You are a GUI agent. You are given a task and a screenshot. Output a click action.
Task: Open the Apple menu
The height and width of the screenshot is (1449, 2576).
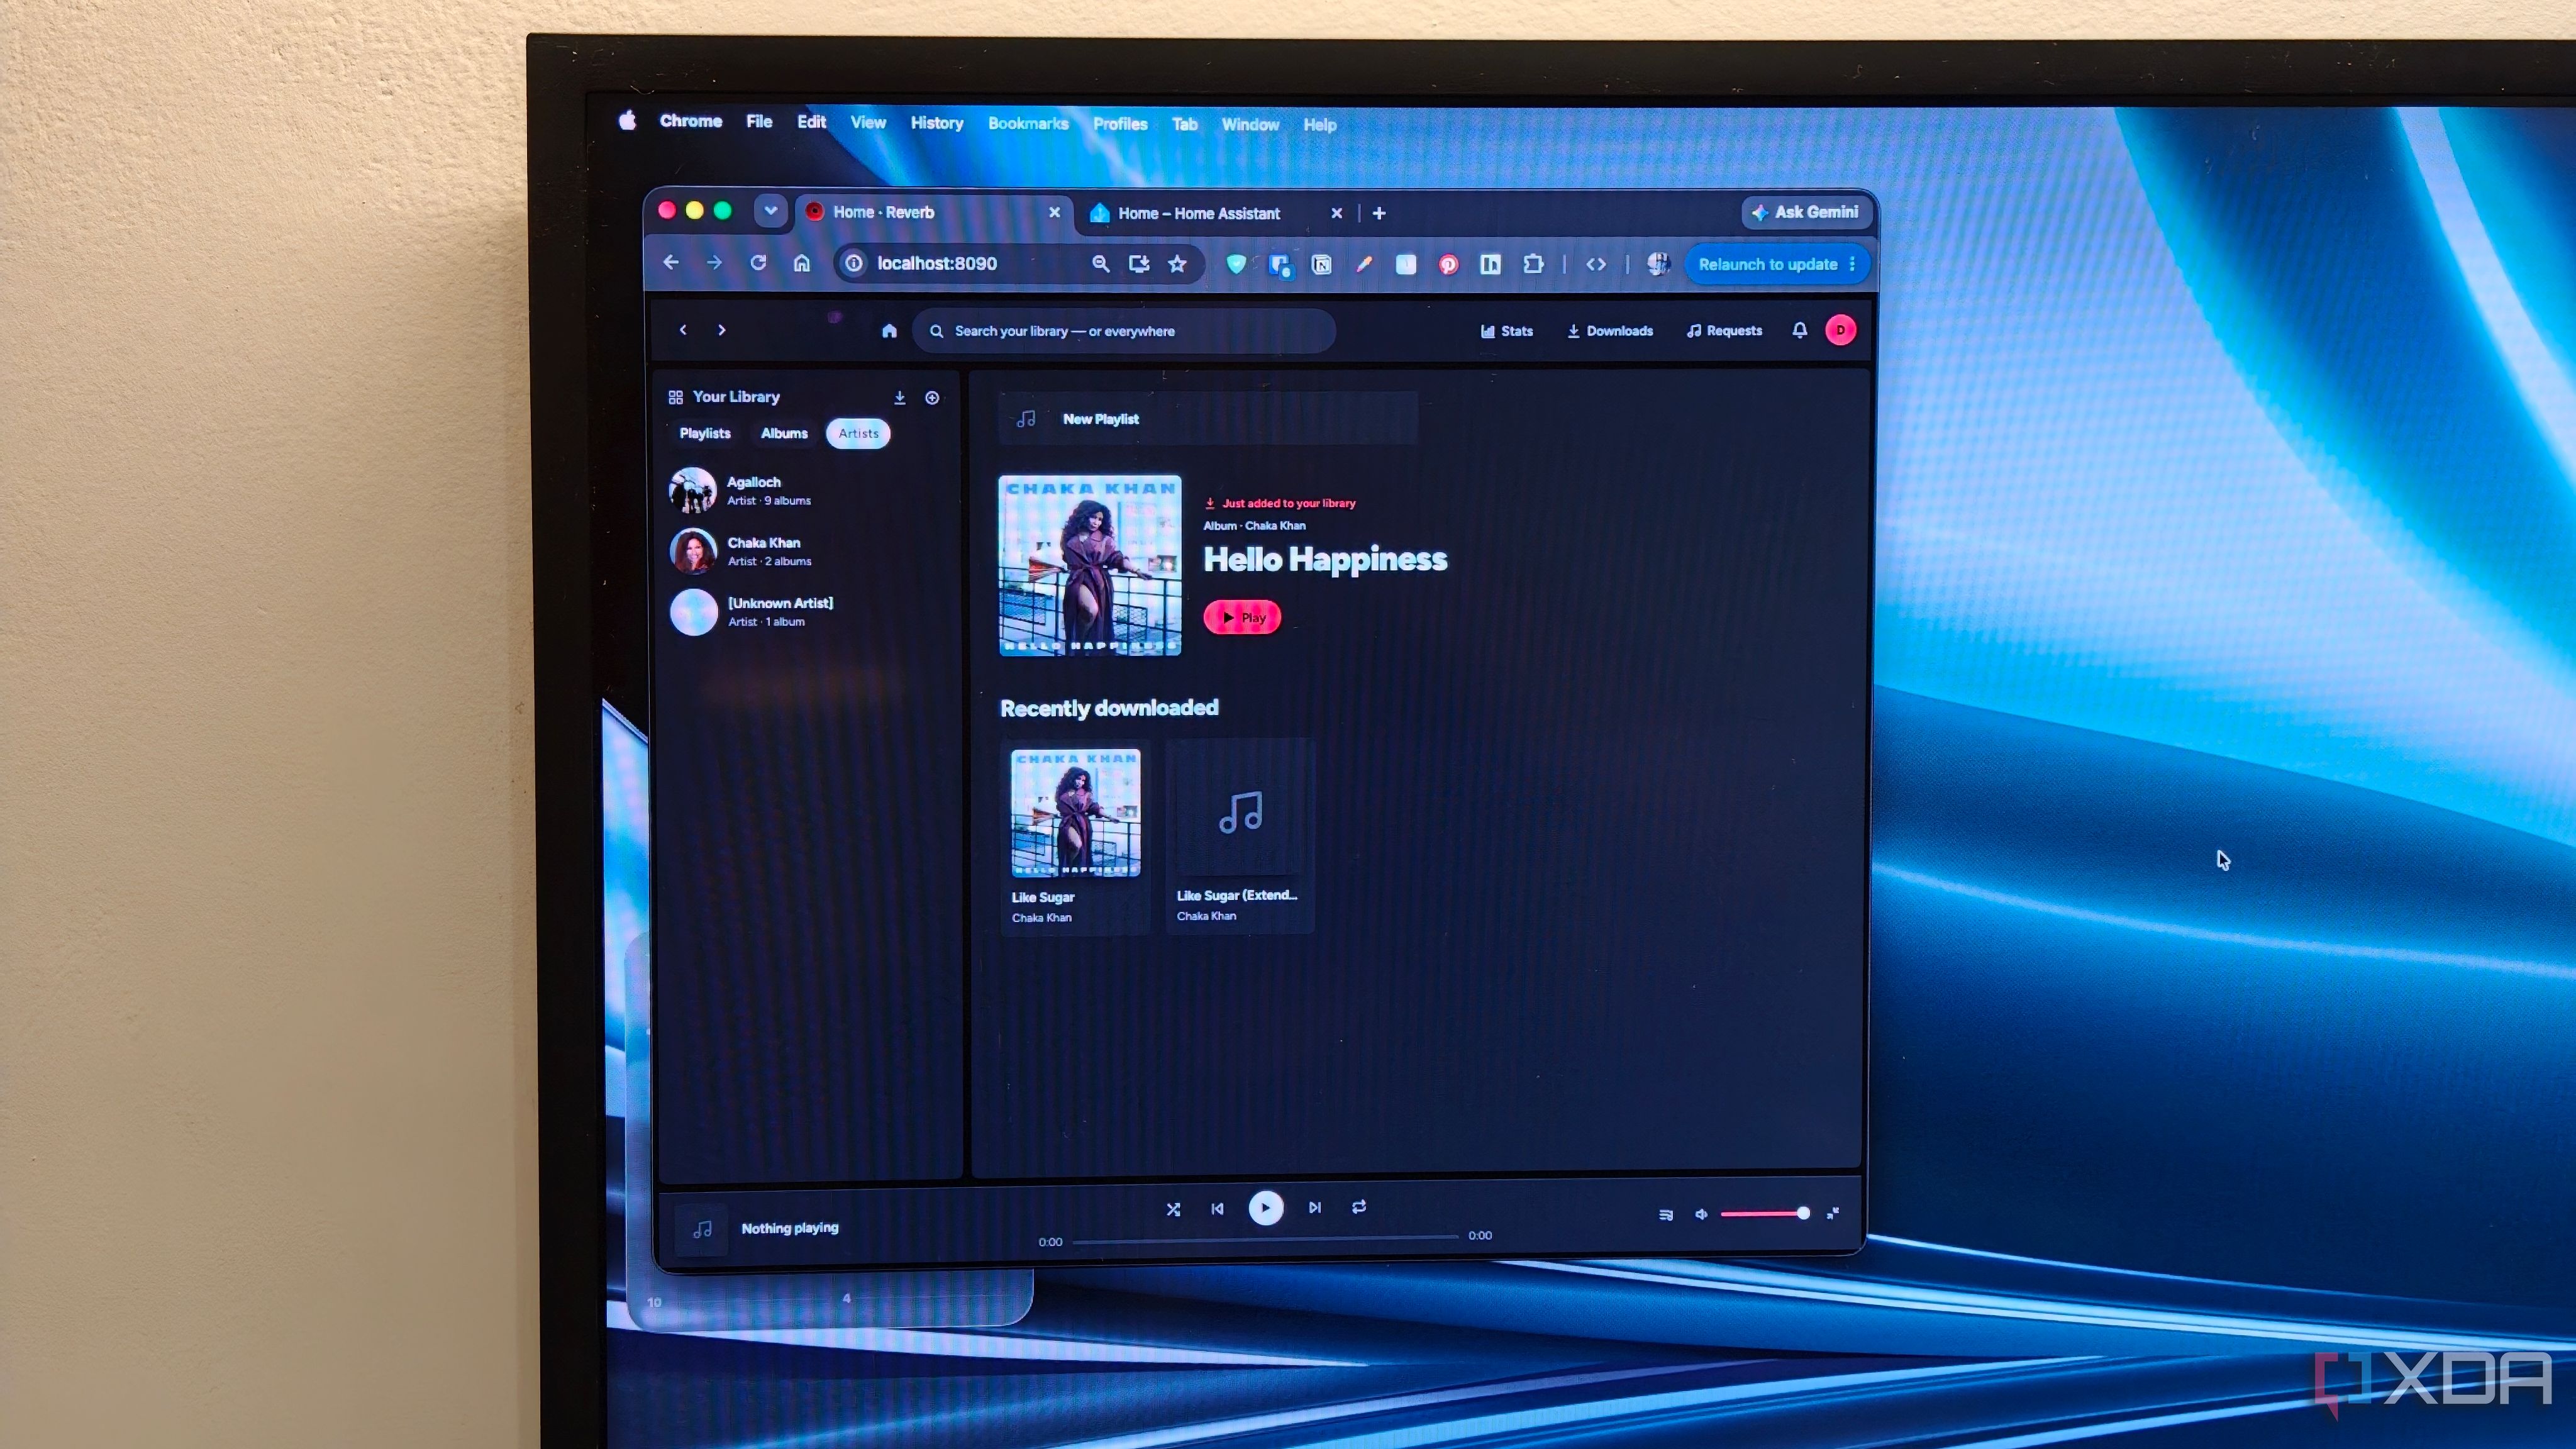[x=627, y=121]
